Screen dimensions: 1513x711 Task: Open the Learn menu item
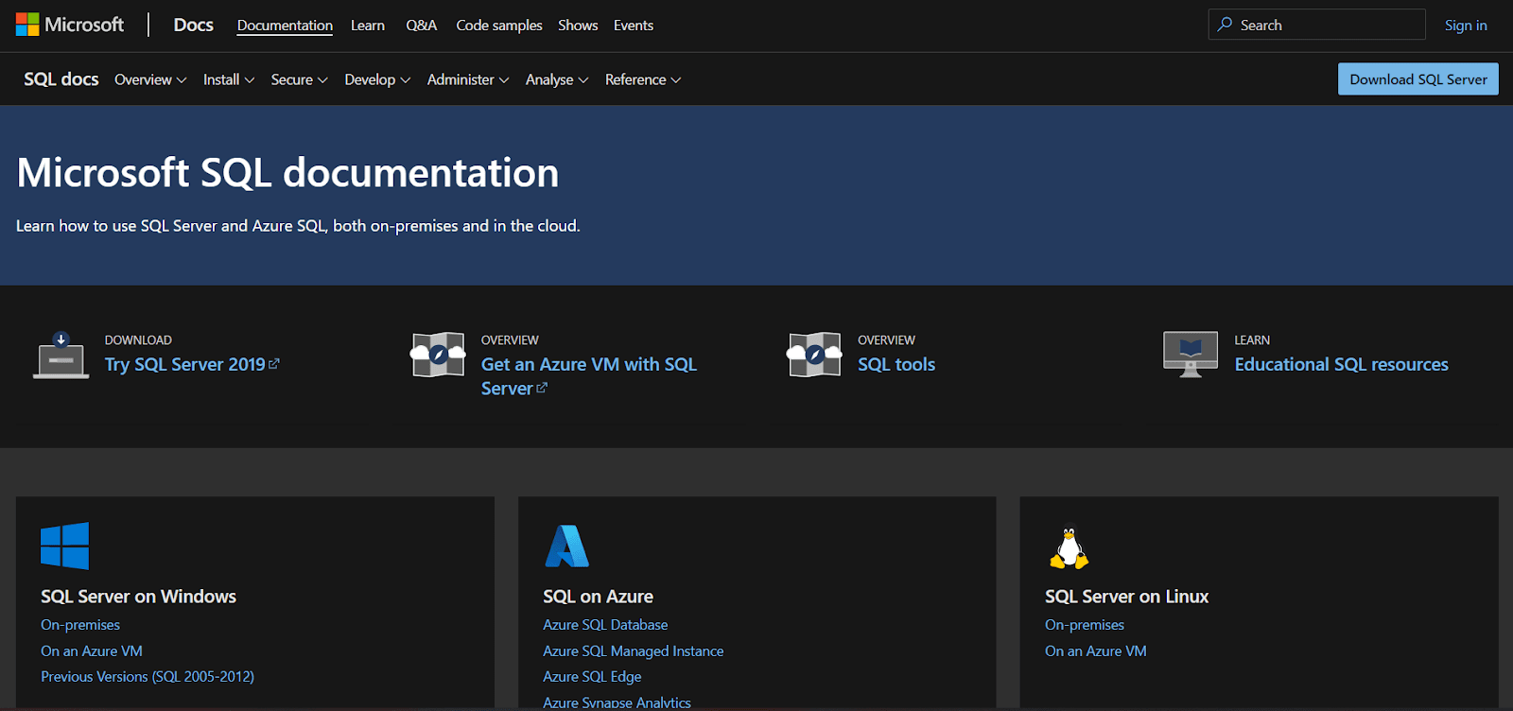368,26
